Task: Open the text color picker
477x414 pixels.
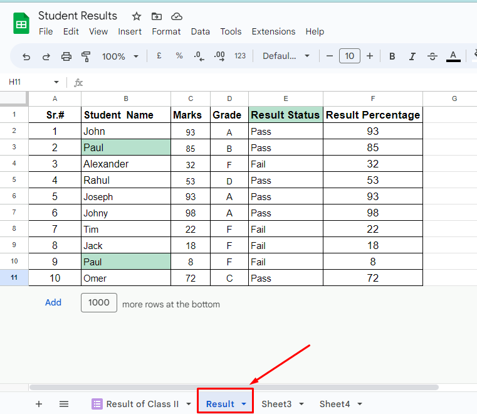Action: coord(453,56)
